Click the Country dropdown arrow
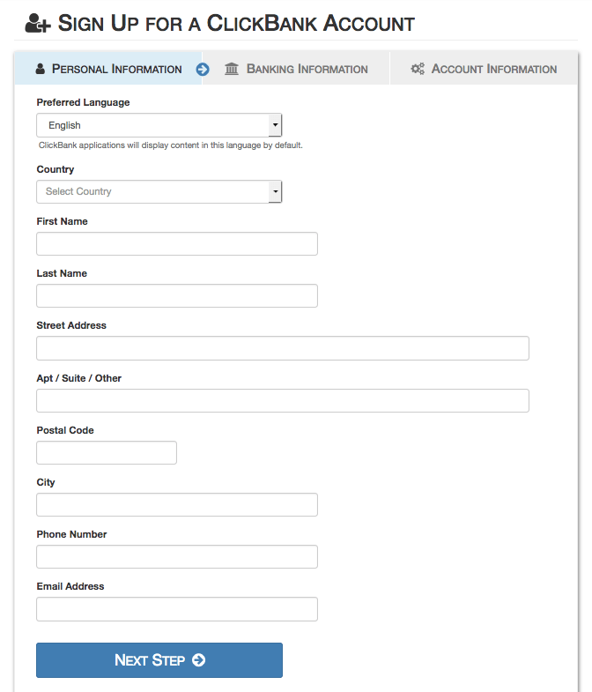Image resolution: width=592 pixels, height=692 pixels. (276, 191)
